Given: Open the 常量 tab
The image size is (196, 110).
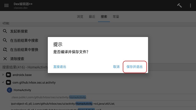Looking at the screenshot, I should (116, 16).
